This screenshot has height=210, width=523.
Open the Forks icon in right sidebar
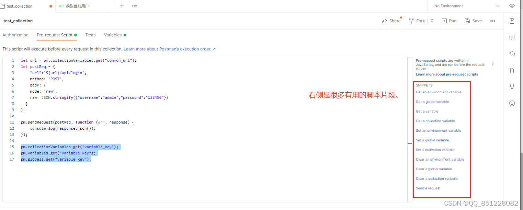pos(512,87)
